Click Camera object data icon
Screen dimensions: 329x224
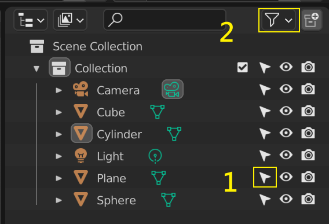173,89
